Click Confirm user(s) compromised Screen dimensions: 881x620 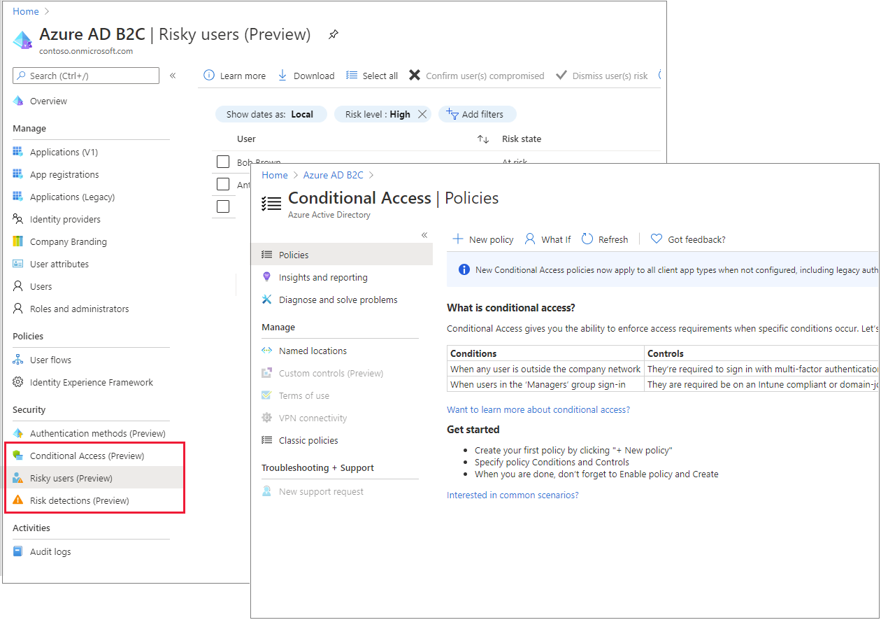[x=476, y=76]
